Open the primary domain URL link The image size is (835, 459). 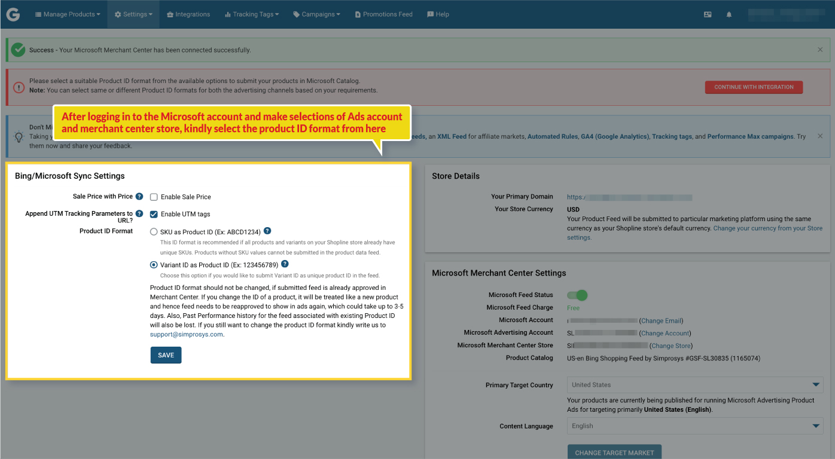629,197
